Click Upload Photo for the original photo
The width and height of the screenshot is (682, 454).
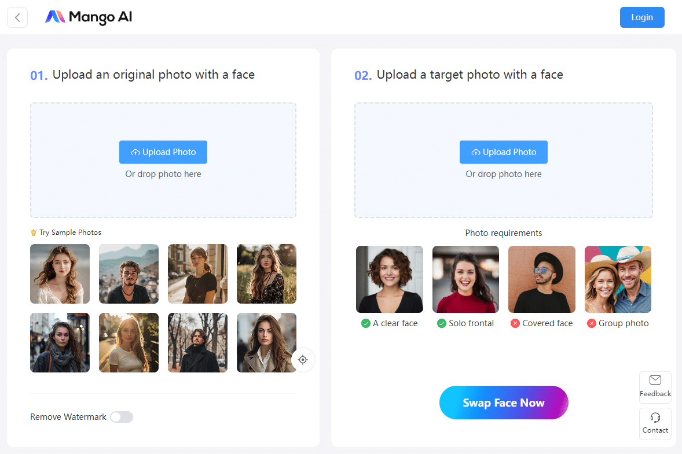coord(163,152)
